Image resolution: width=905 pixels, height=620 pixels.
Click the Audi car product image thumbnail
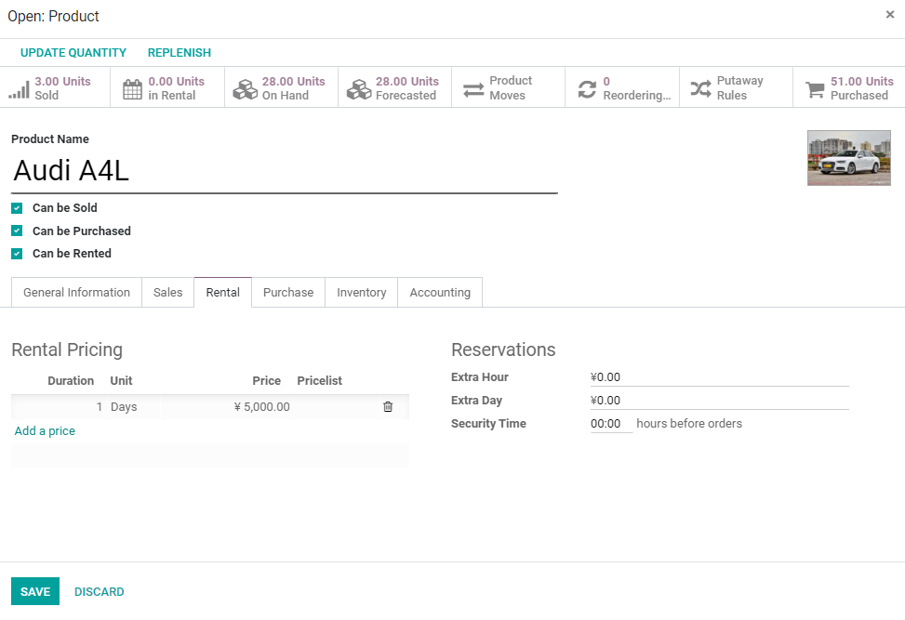click(848, 158)
